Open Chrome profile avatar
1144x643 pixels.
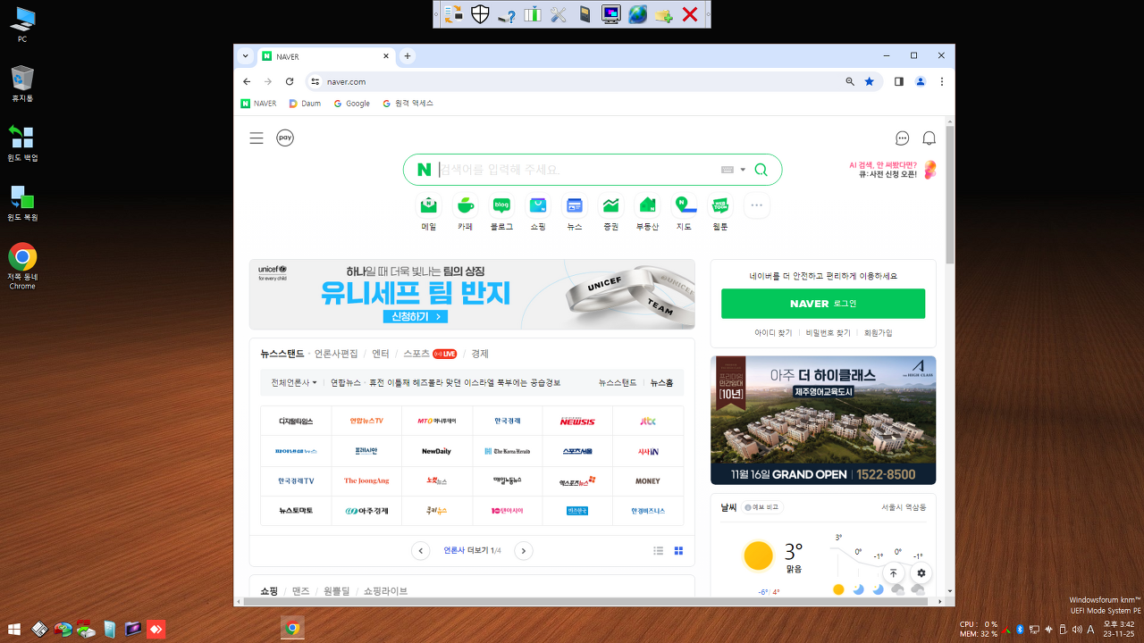pos(921,81)
